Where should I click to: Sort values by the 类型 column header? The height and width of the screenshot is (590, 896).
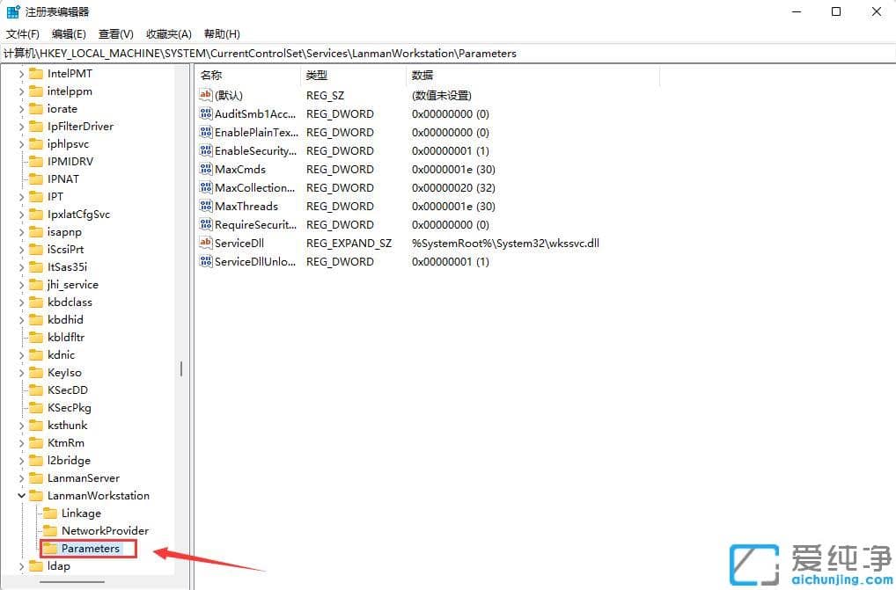pyautogui.click(x=317, y=75)
